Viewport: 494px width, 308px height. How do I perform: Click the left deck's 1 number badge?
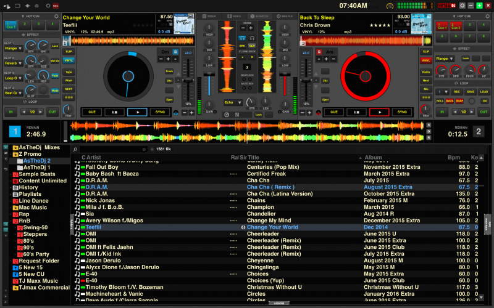click(15, 131)
